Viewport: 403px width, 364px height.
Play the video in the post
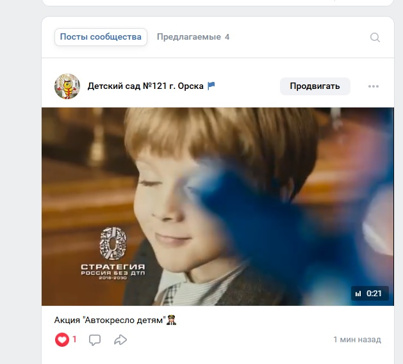tap(218, 206)
